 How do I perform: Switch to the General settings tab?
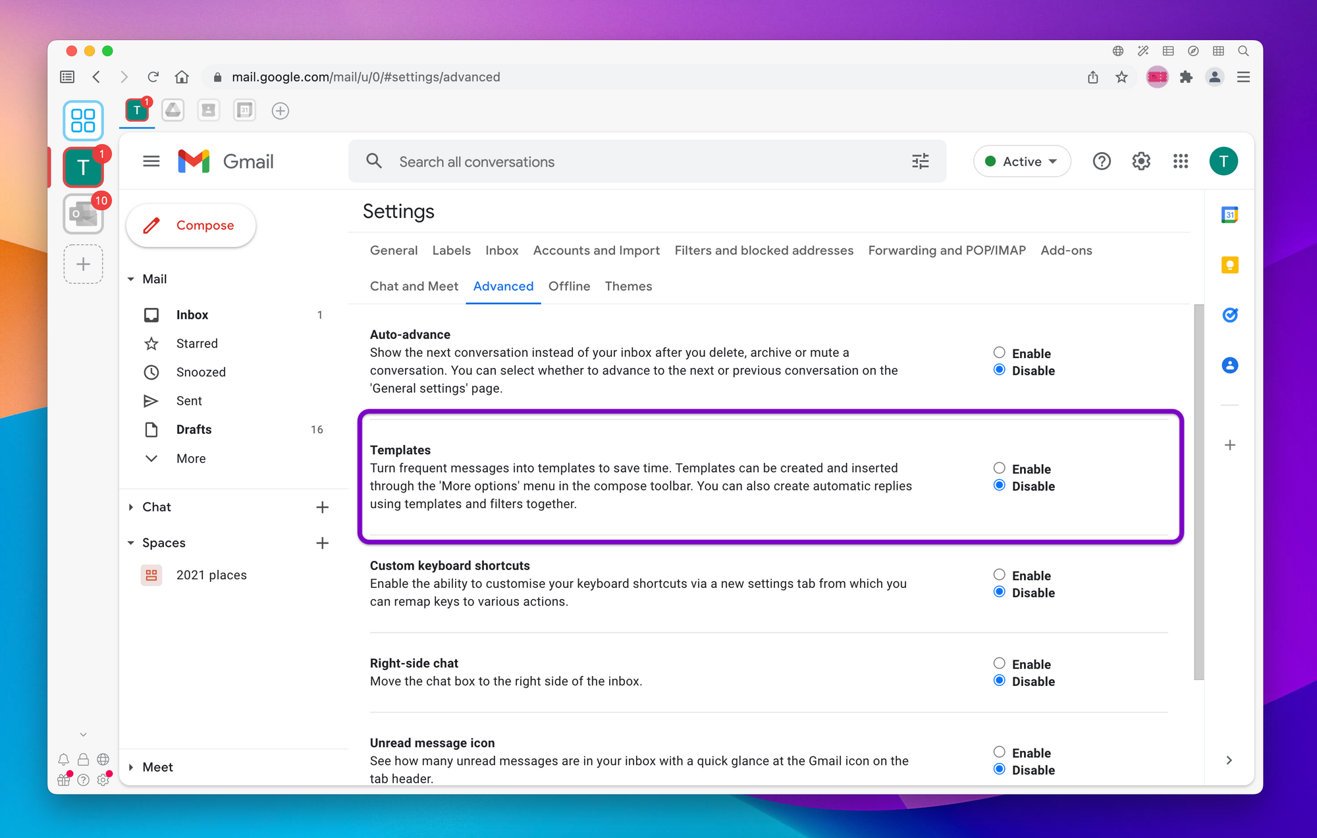click(392, 251)
